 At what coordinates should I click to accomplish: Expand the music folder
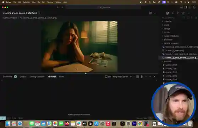point(167,32)
